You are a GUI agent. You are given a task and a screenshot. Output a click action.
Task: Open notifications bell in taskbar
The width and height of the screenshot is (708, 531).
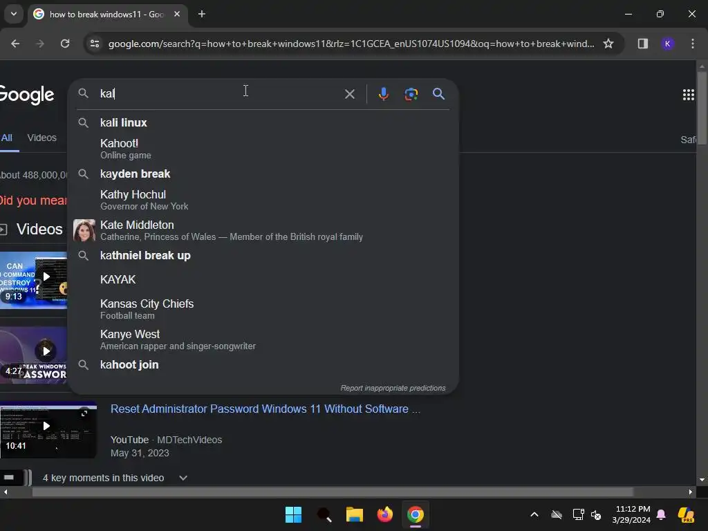point(661,514)
